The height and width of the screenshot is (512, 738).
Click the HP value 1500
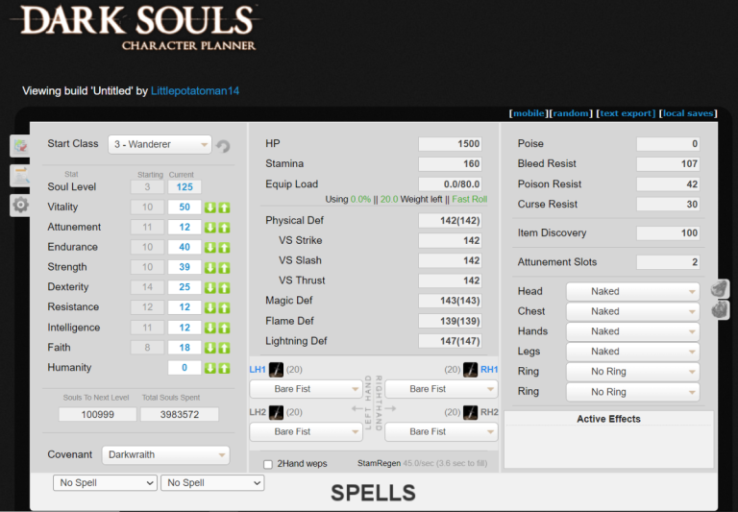[450, 144]
